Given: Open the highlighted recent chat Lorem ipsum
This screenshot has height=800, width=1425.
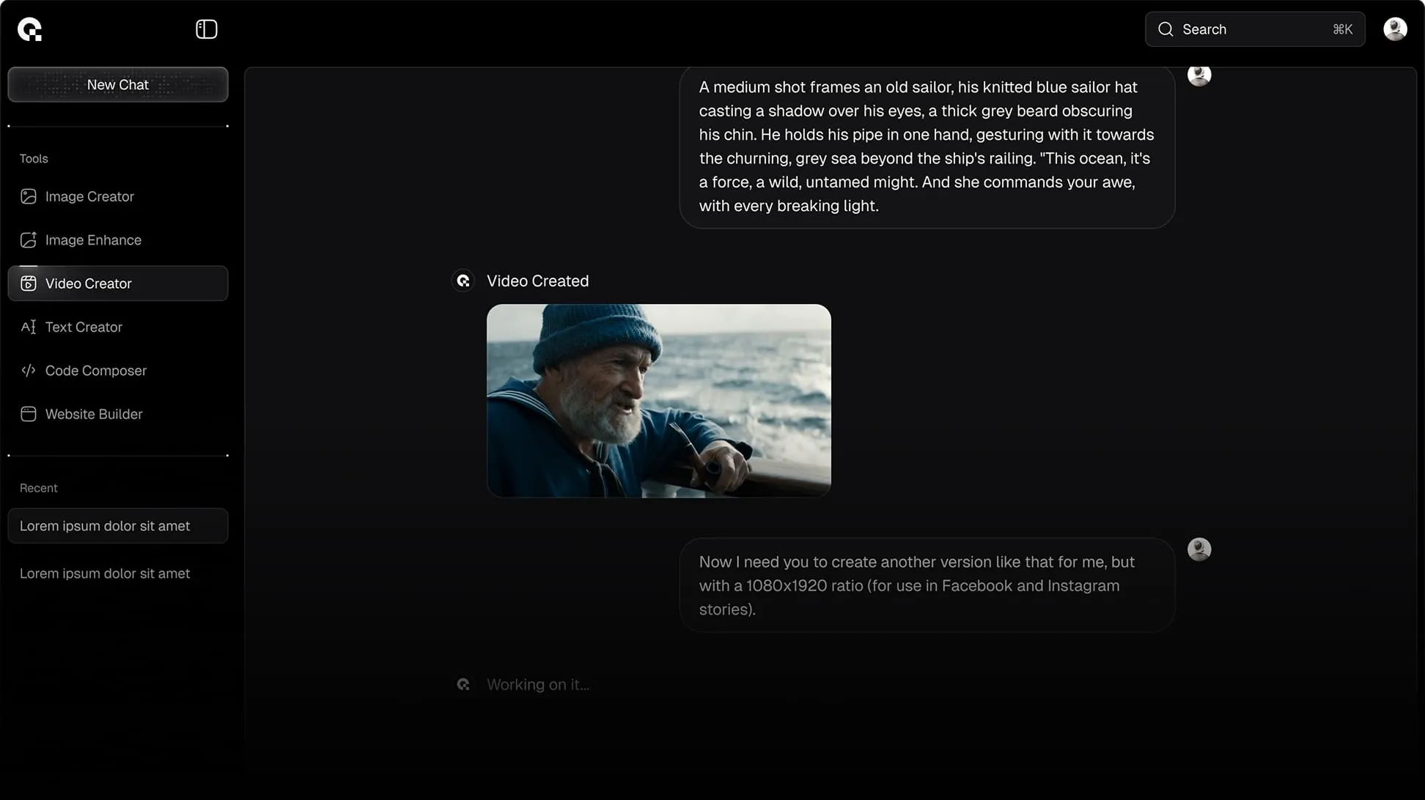Looking at the screenshot, I should tap(117, 525).
